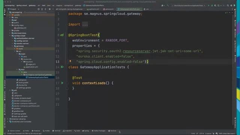Screen dimensions: 240x135
Task: Switch to build.gradle editor tab
Action: click(x=70, y=9)
